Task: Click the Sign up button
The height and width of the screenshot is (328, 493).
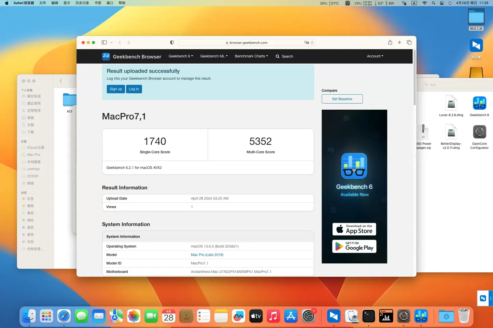Action: tap(116, 89)
